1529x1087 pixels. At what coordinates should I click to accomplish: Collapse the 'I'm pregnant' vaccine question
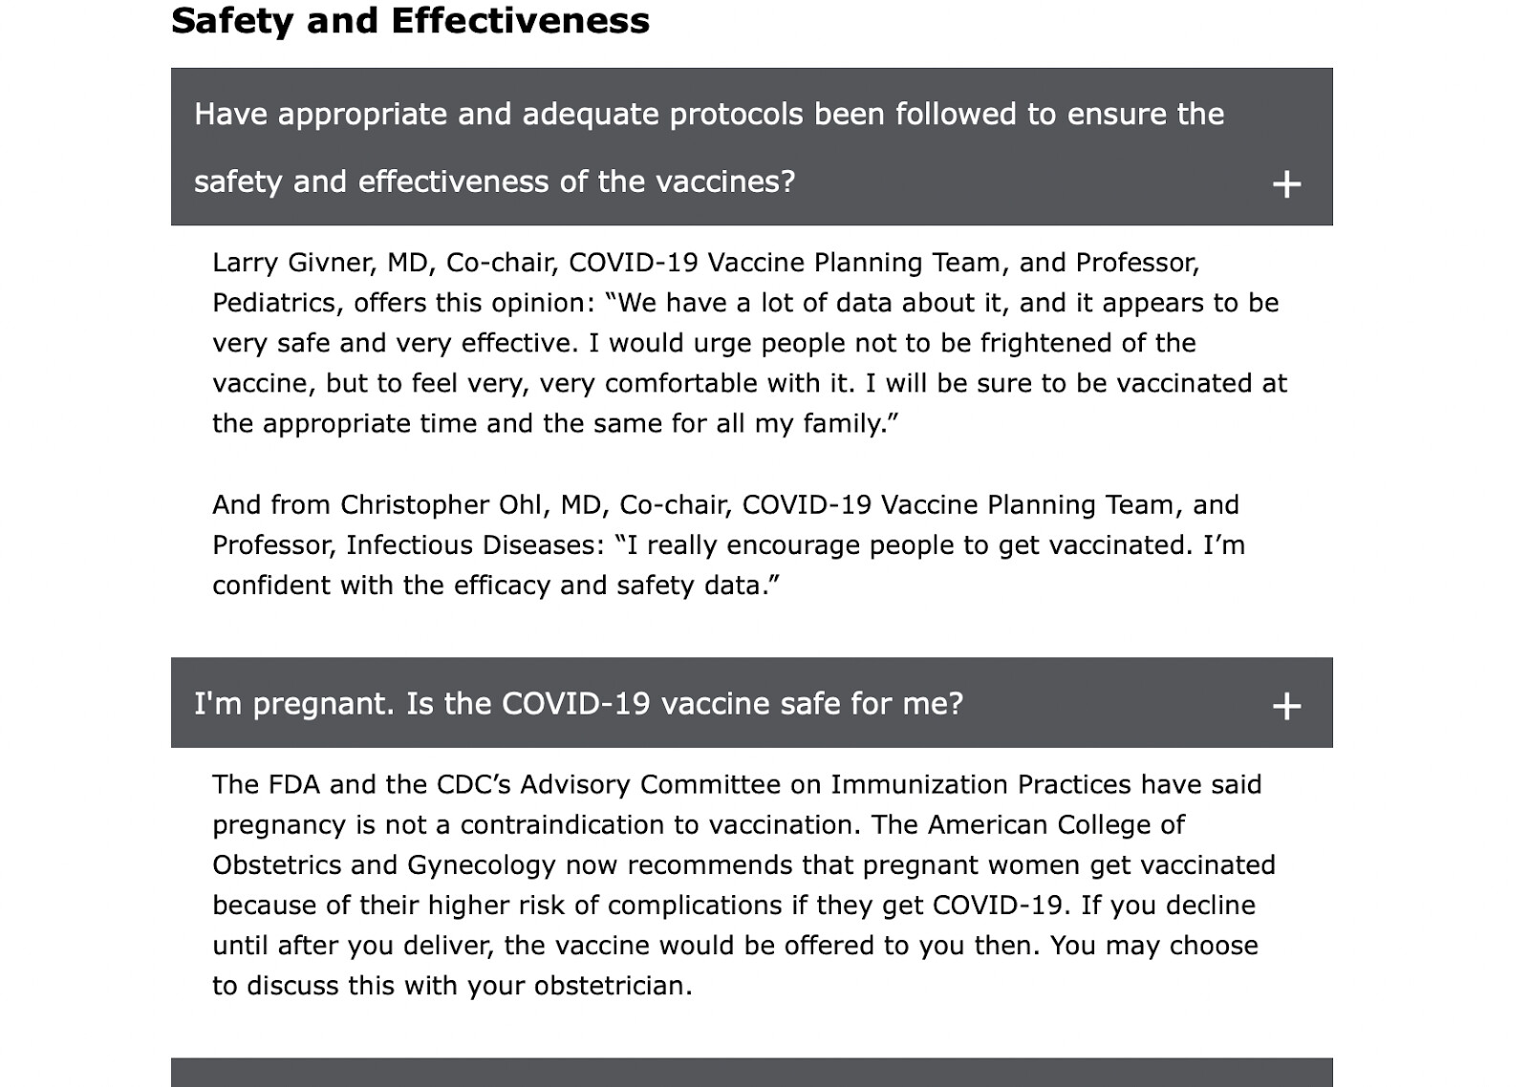(x=578, y=704)
